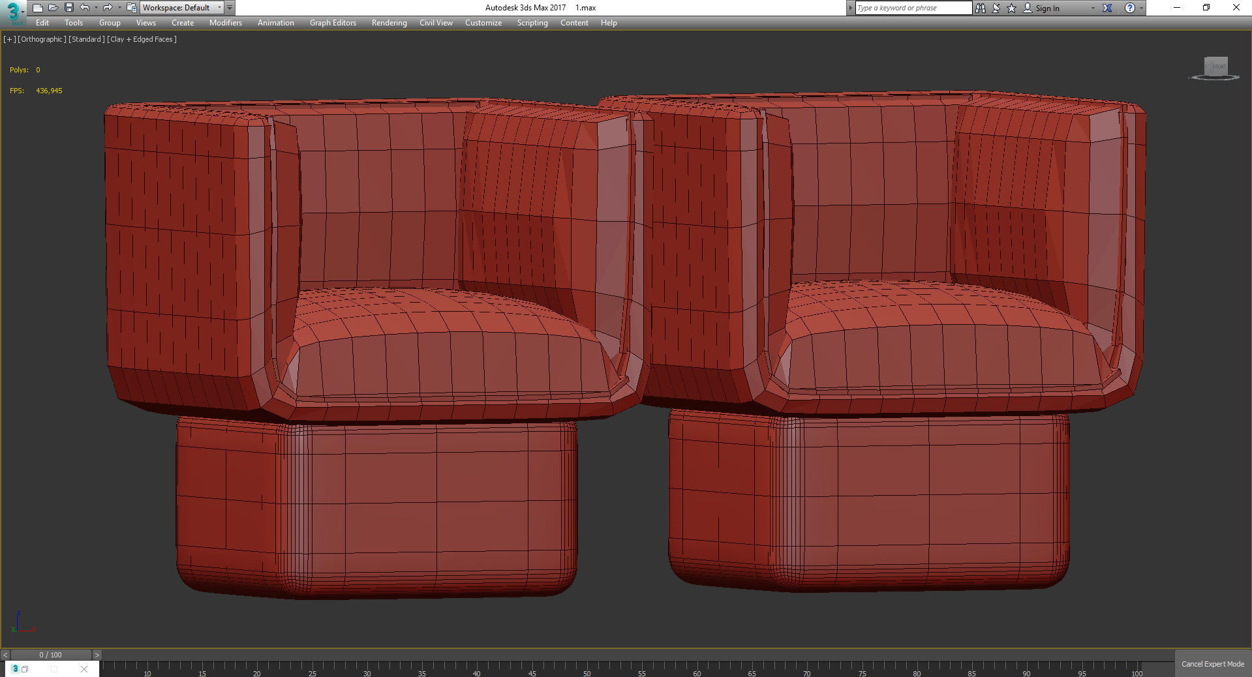Viewport: 1252px width, 677px height.
Task: Click the Open File folder icon
Action: (x=53, y=8)
